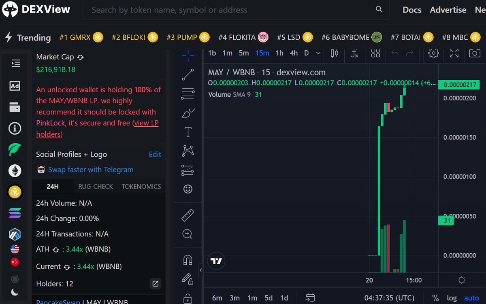The image size is (486, 304).
Task: Toggle percent scale on price axis
Action: 435,298
